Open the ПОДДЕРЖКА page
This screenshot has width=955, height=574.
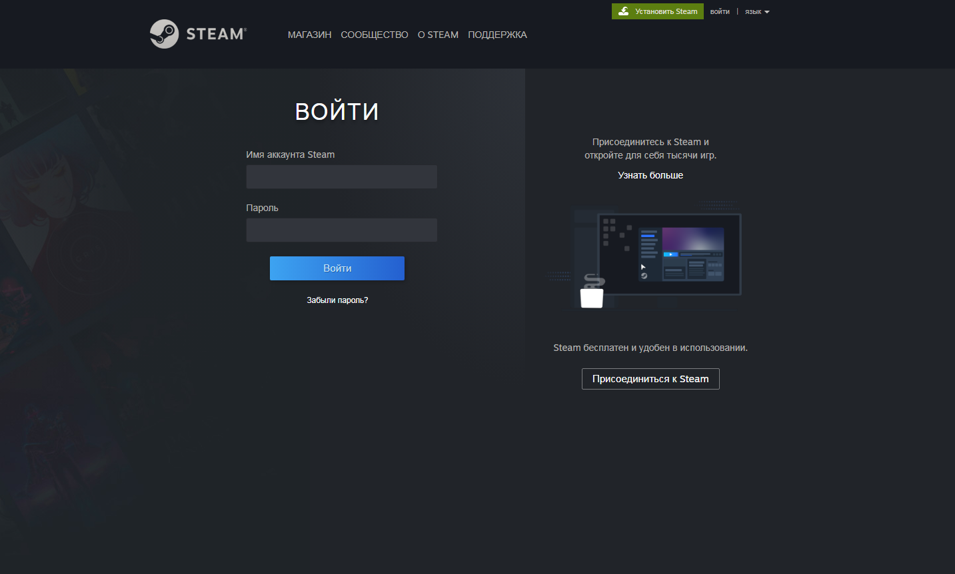coord(497,35)
